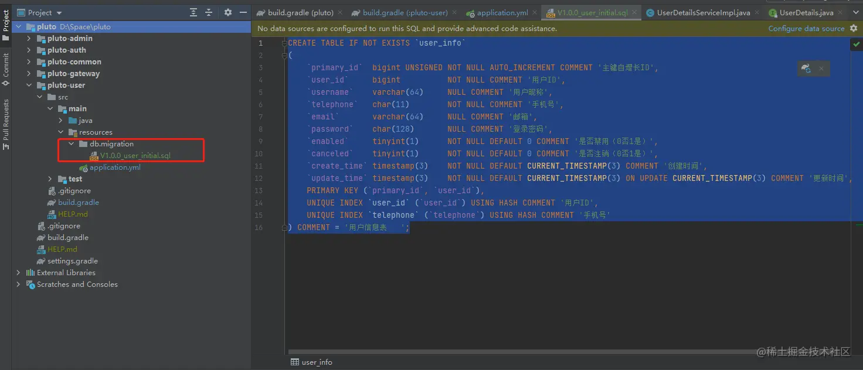Dismiss the floating Gradle reload notification
The image size is (863, 370).
click(821, 68)
